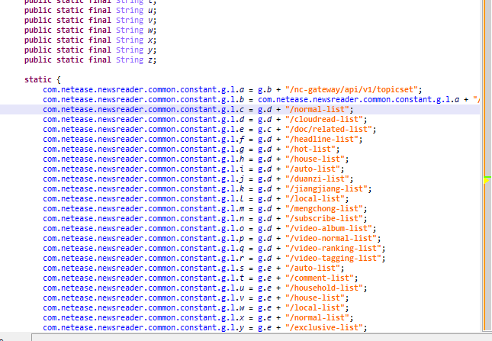
Task: Click g.b reference in the g.l.a assignment
Action: pos(265,90)
